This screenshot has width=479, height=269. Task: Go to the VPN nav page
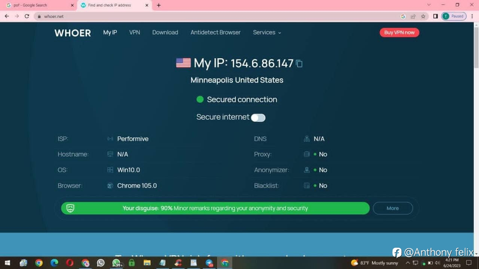point(135,33)
